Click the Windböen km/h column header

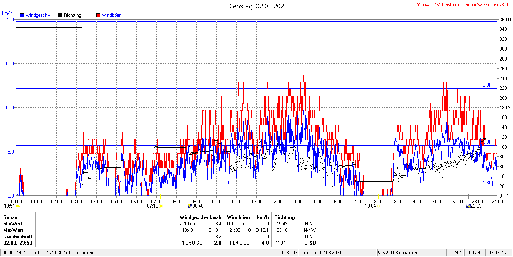[247, 217]
